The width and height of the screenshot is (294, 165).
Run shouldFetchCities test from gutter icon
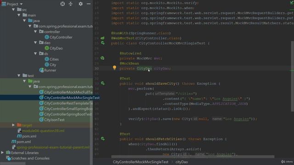tap(103, 139)
